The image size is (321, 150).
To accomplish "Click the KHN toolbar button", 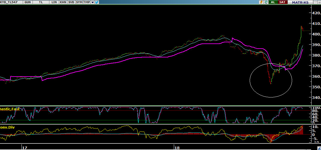I will [63, 2].
